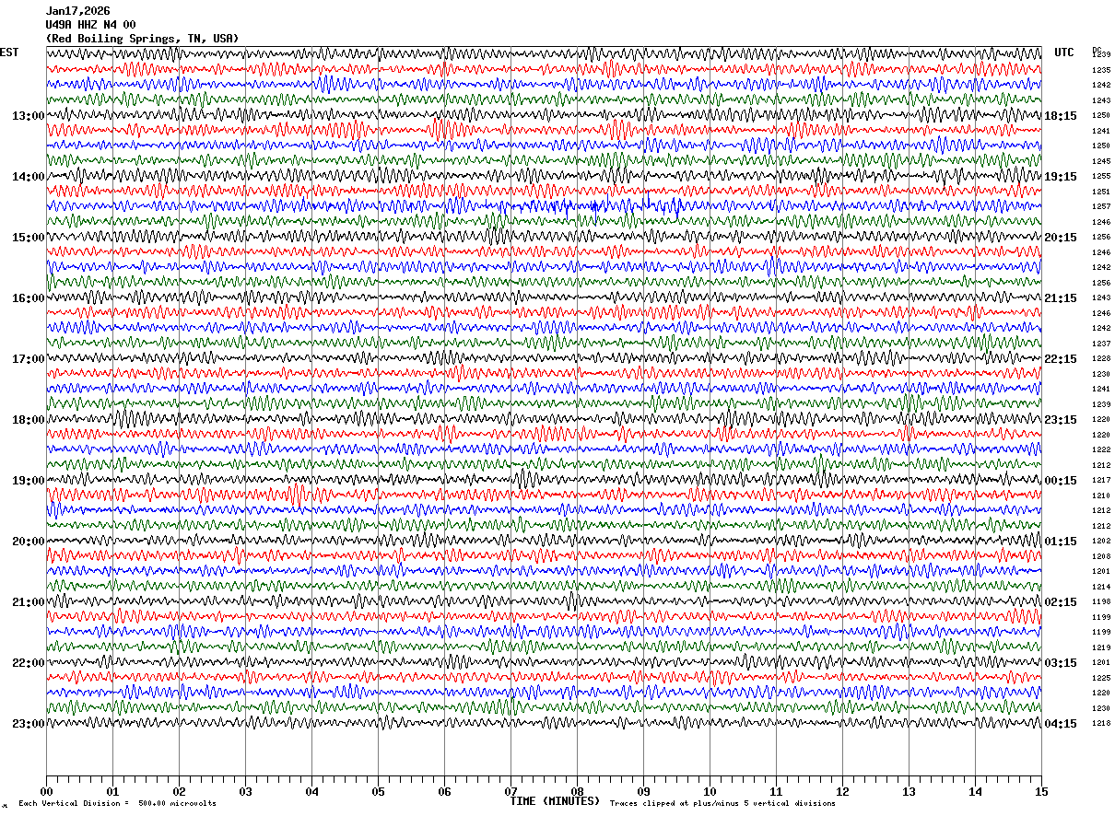Click the DC value 1235

click(1101, 70)
